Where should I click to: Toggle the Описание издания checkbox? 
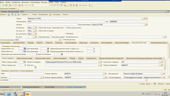click(x=51, y=37)
